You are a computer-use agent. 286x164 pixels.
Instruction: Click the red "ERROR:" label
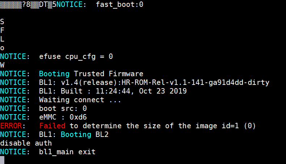pyautogui.click(x=13, y=126)
